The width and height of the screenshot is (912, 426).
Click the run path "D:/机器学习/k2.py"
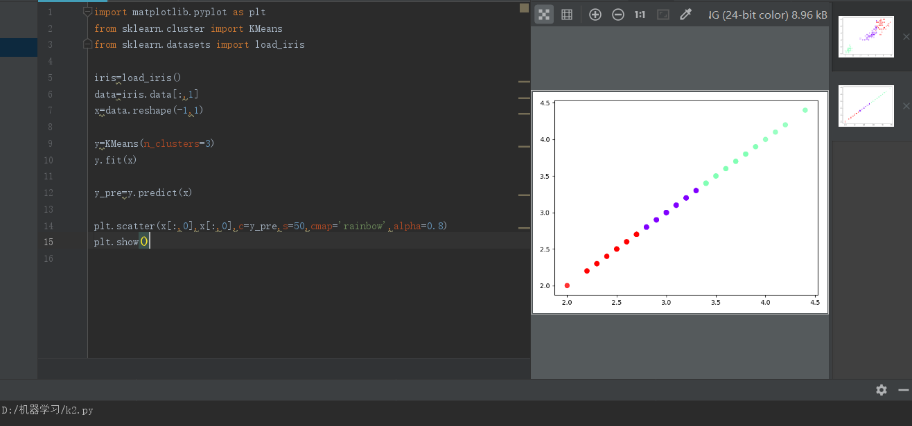tap(47, 410)
